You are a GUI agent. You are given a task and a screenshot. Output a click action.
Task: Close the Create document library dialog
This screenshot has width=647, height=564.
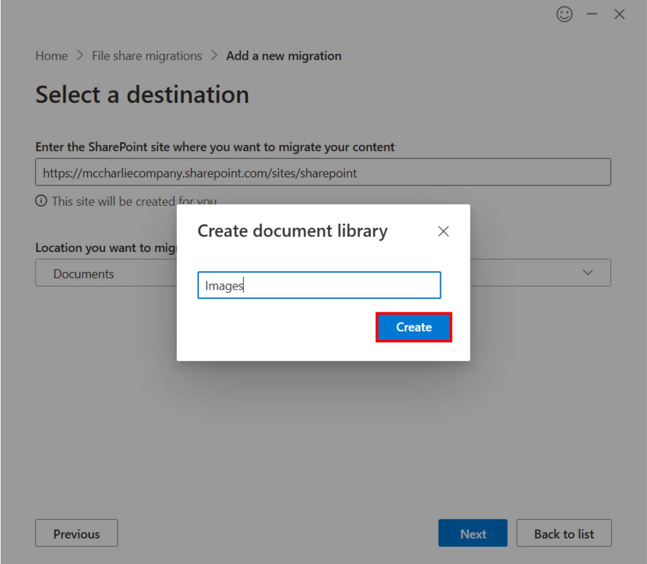point(443,231)
